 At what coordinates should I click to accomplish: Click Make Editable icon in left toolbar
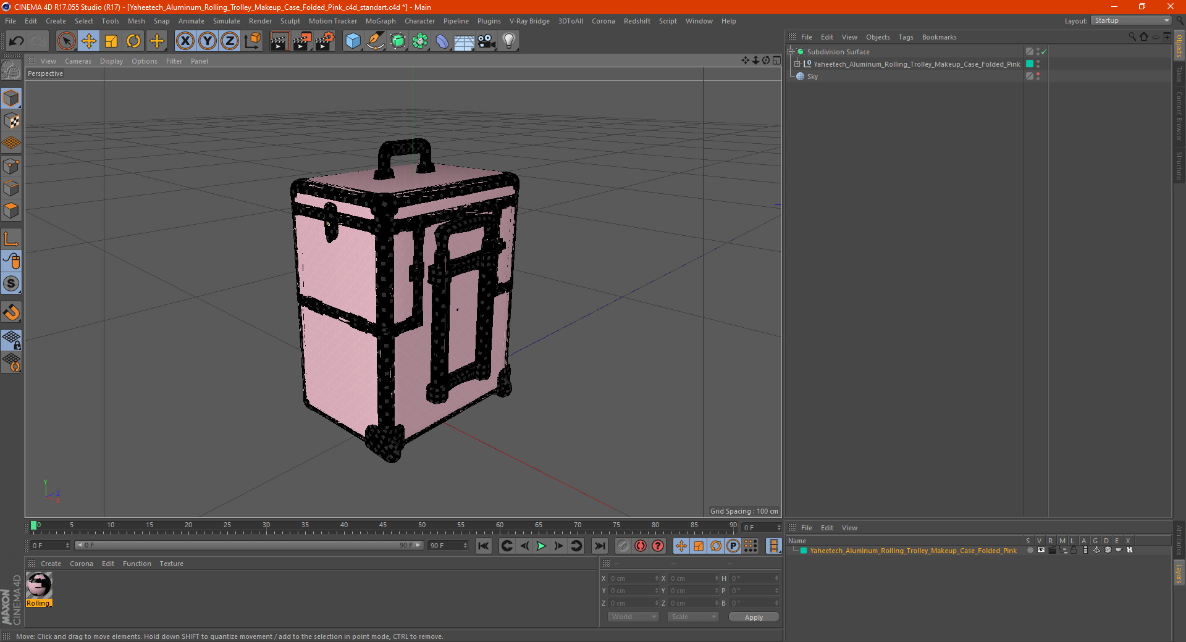click(x=11, y=70)
